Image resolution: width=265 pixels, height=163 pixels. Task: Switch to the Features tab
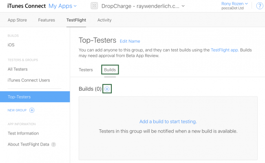[x=46, y=20]
